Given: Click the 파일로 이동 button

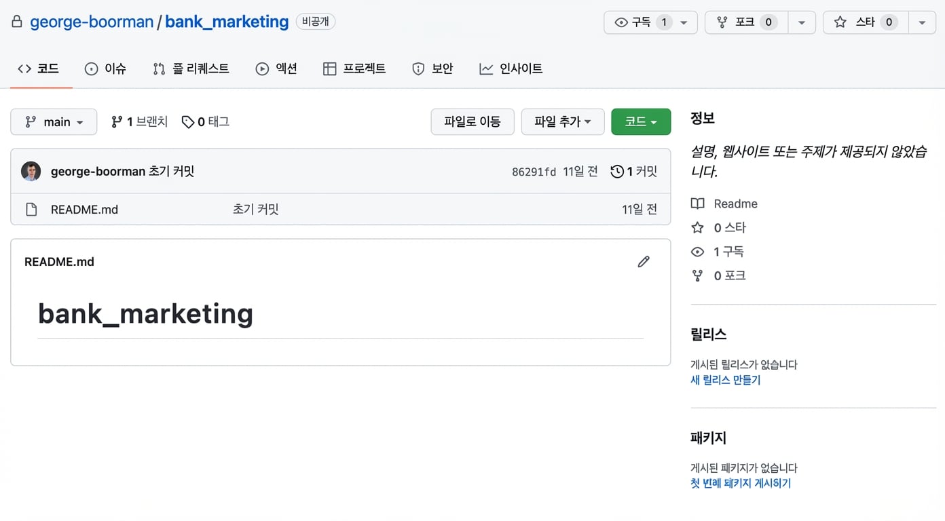Looking at the screenshot, I should pos(472,122).
